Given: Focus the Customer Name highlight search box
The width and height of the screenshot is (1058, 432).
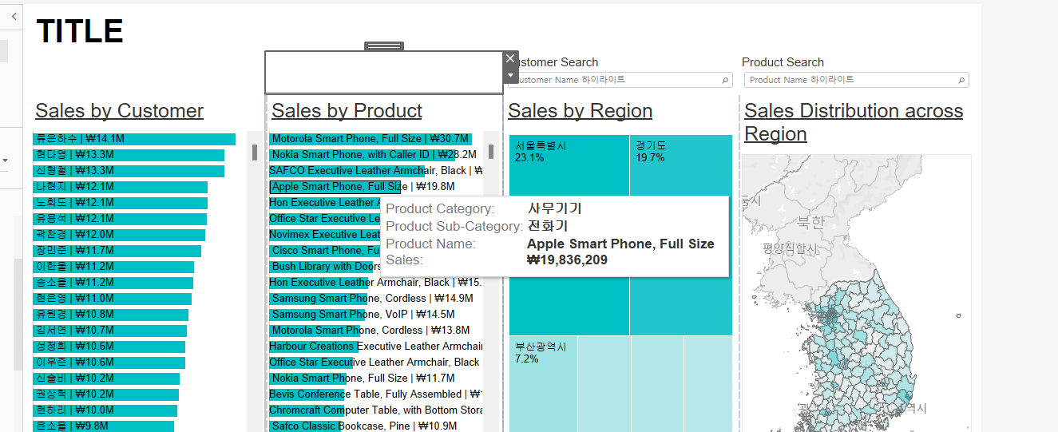Looking at the screenshot, I should pyautogui.click(x=620, y=80).
